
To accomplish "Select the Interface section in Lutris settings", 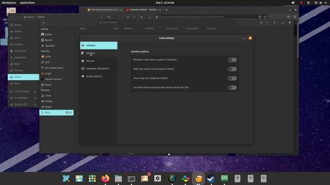I will click(98, 46).
